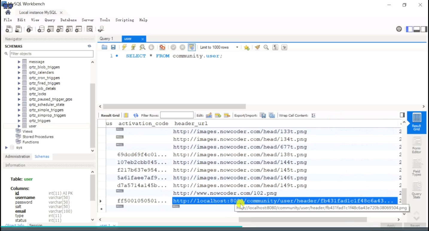Viewport: 429px width, 231px height.
Task: Open the Database menu
Action: coord(69,20)
